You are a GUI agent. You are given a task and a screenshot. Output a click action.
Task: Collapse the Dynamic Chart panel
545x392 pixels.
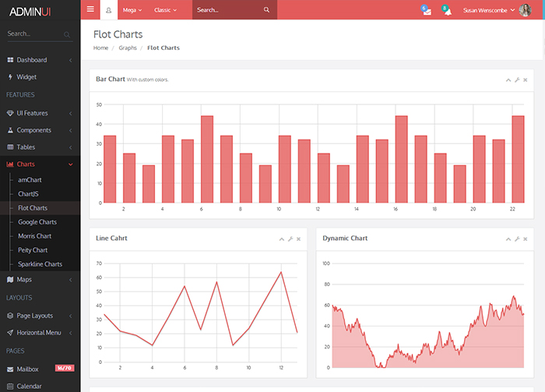point(508,239)
